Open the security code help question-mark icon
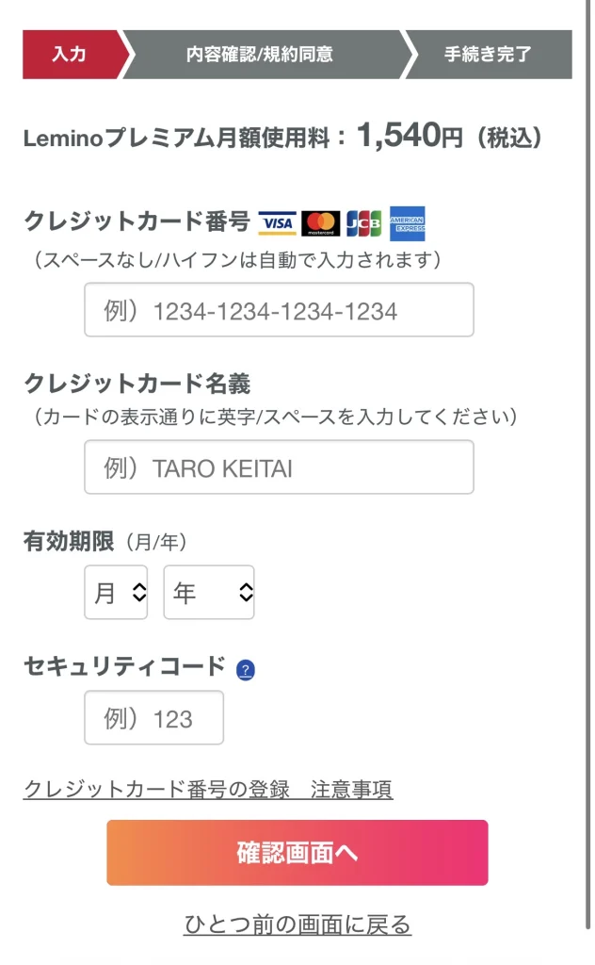Screen dimensions: 595x965 (246, 670)
